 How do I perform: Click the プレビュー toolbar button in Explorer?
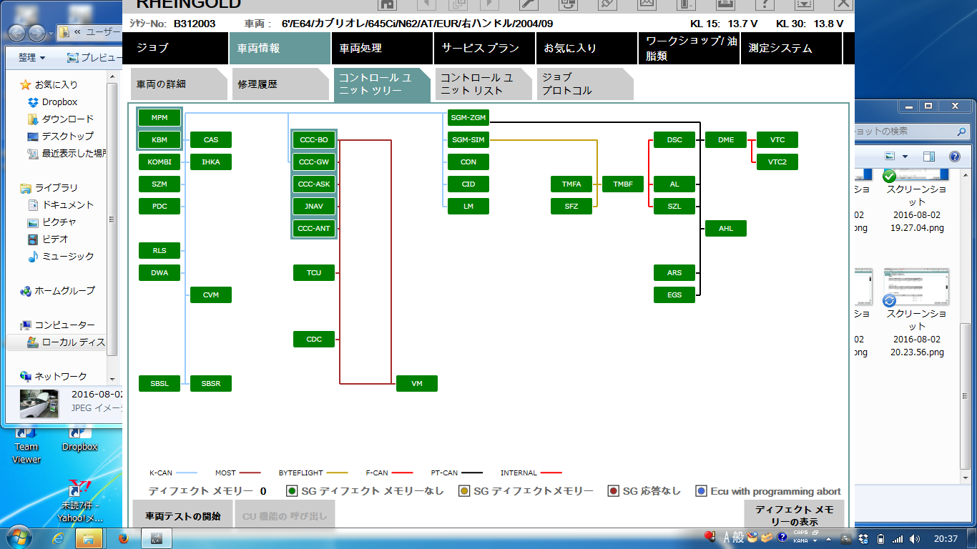tap(94, 57)
